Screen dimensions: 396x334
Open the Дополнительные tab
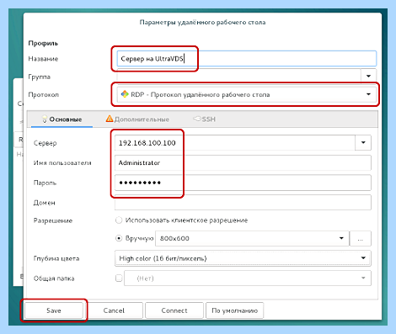pyautogui.click(x=137, y=119)
